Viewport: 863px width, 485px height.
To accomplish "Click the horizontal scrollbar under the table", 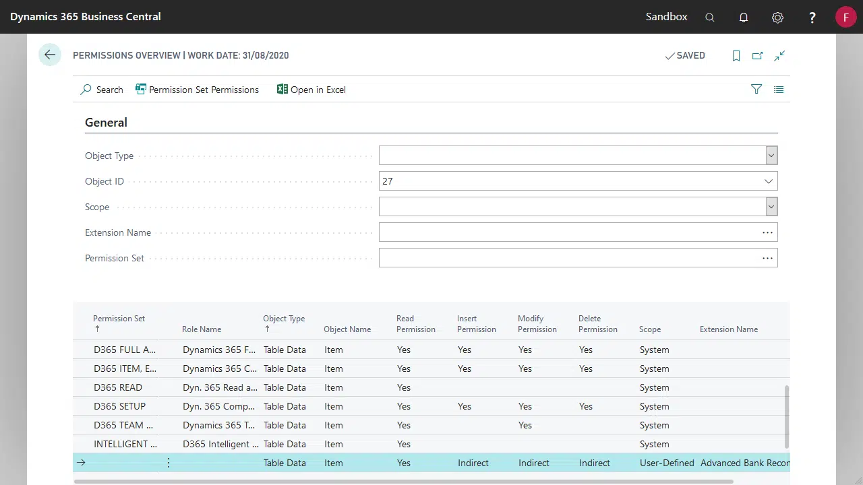I will [403, 482].
